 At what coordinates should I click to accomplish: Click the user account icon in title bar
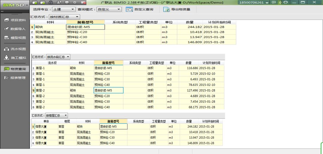click(59, 2)
